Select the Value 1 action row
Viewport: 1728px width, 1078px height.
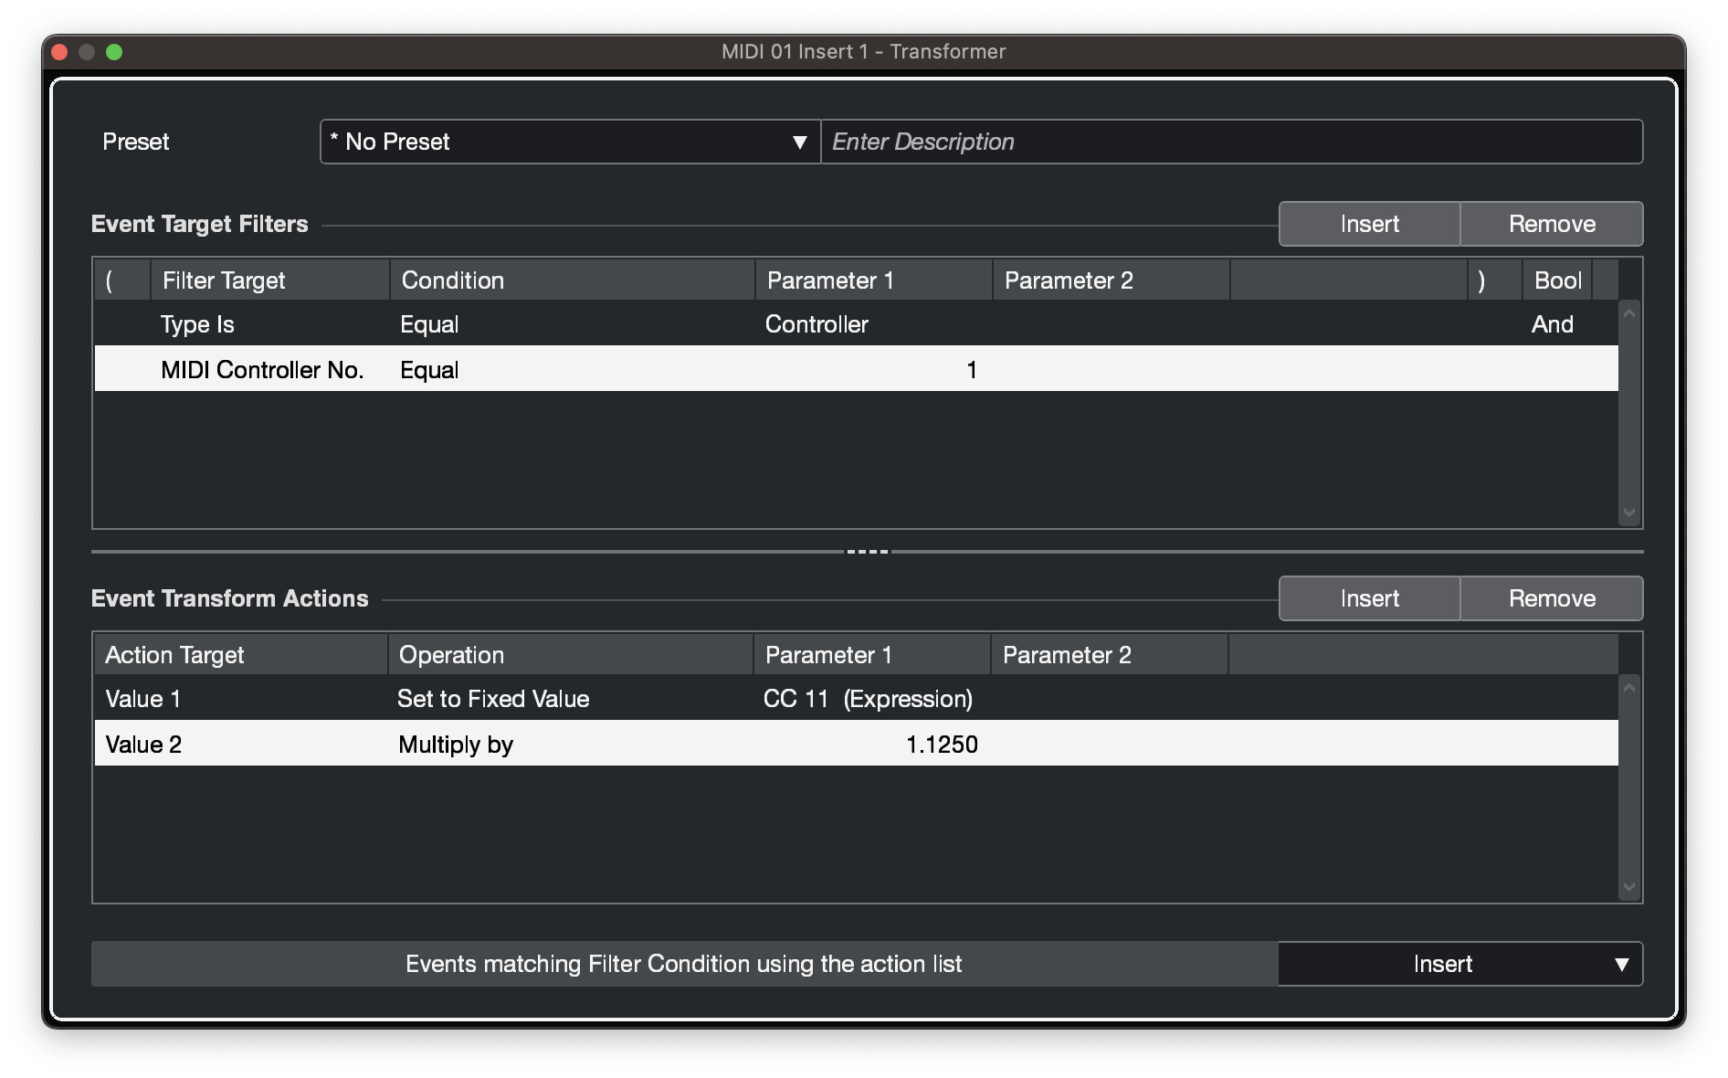click(143, 700)
